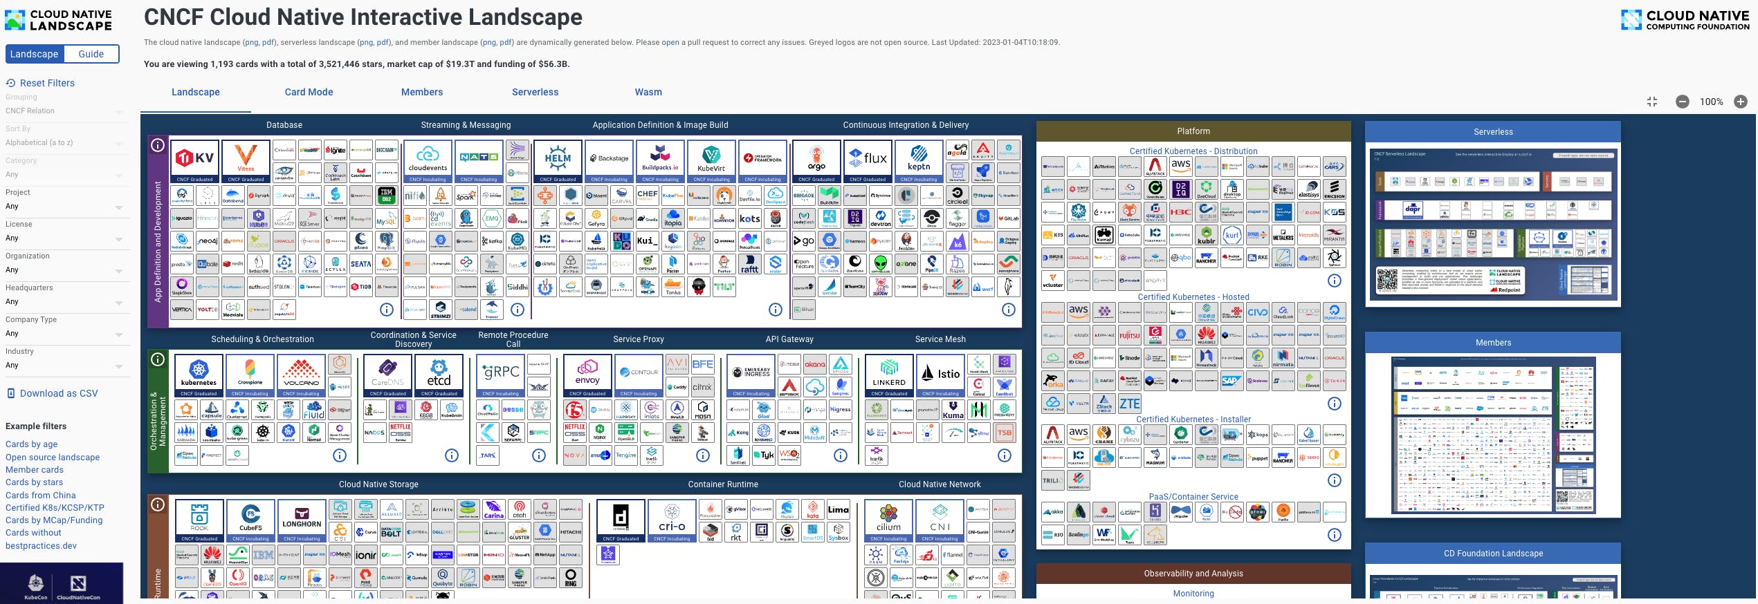Image resolution: width=1758 pixels, height=604 pixels.
Task: Open the NATS project card
Action: 479,162
